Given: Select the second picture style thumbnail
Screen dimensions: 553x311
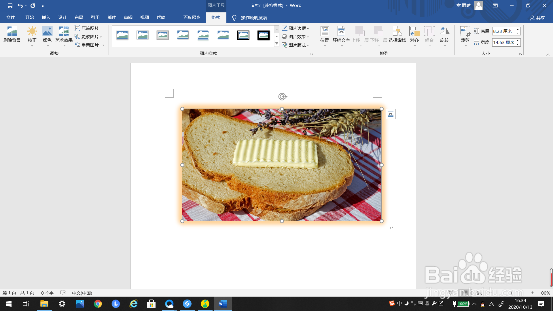Looking at the screenshot, I should [x=143, y=35].
